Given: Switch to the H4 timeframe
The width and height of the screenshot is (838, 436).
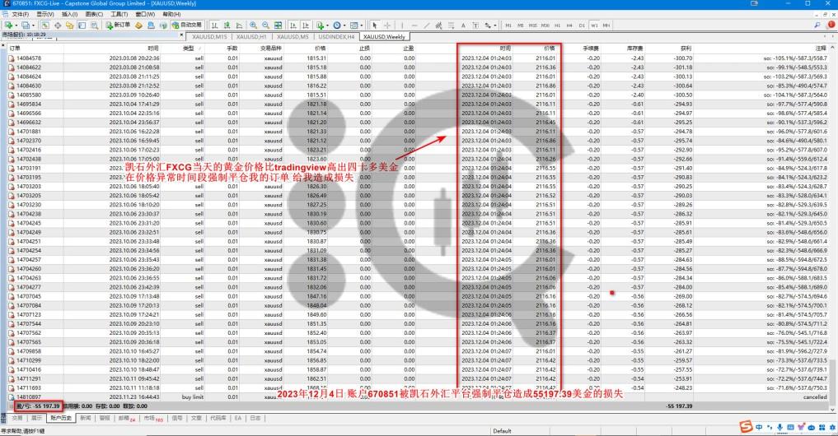Looking at the screenshot, I should 570,26.
